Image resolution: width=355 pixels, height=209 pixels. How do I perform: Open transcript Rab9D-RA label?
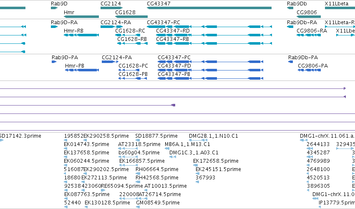[x=64, y=23]
